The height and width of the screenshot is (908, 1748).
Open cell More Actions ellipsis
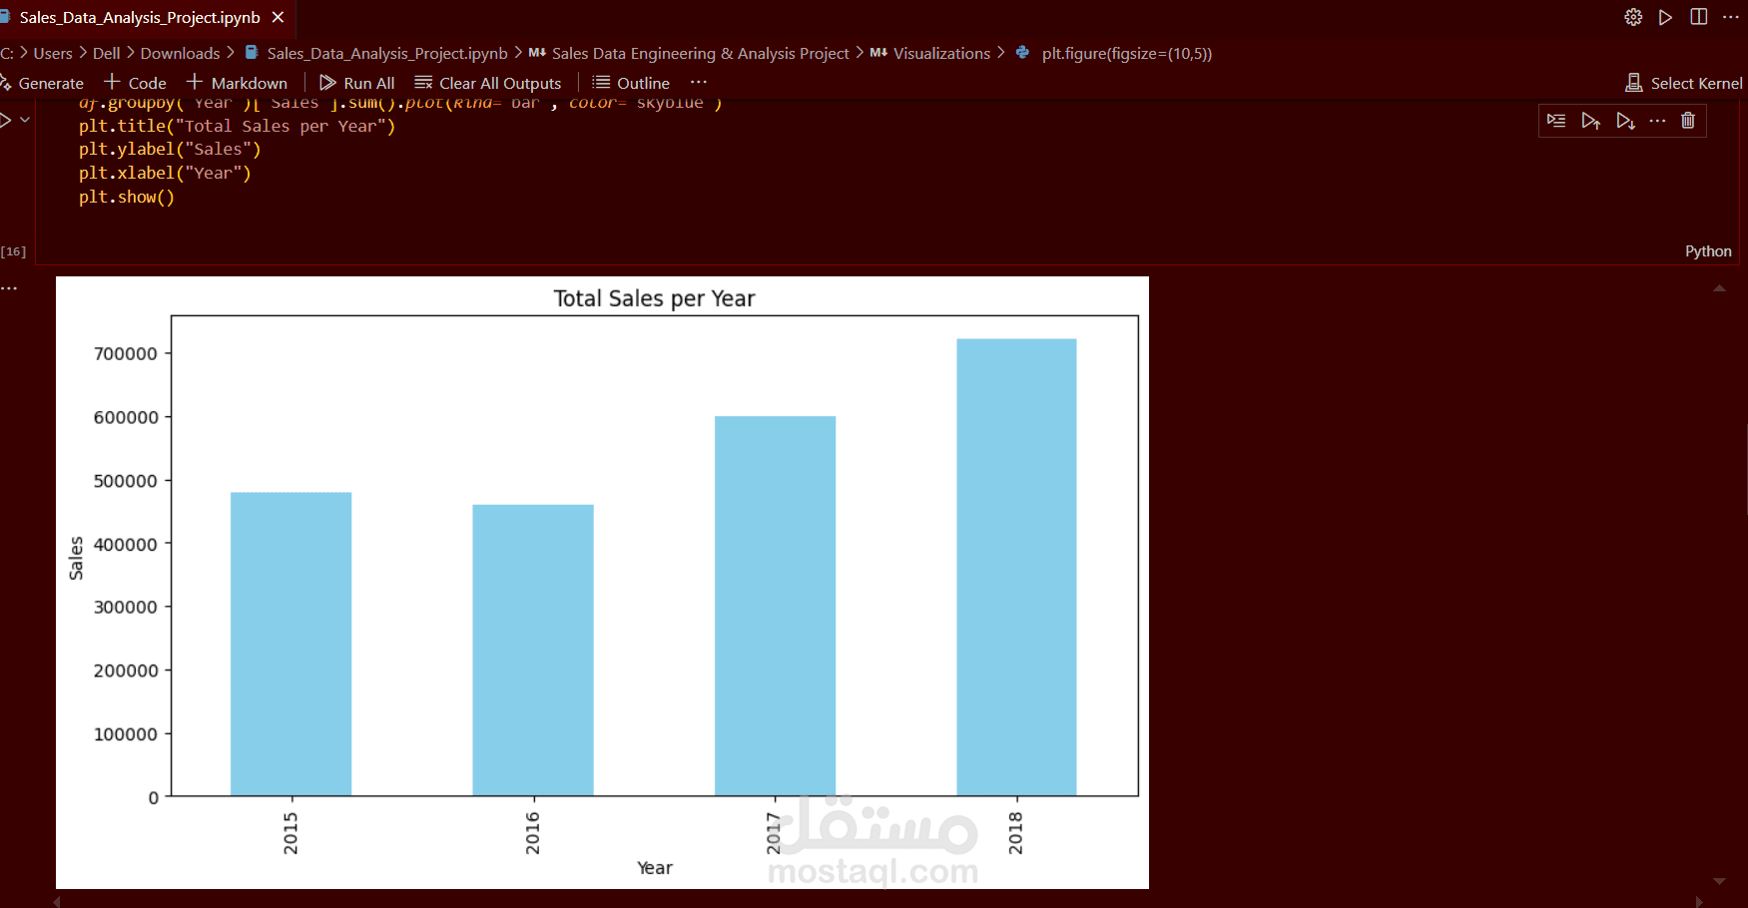(1657, 121)
